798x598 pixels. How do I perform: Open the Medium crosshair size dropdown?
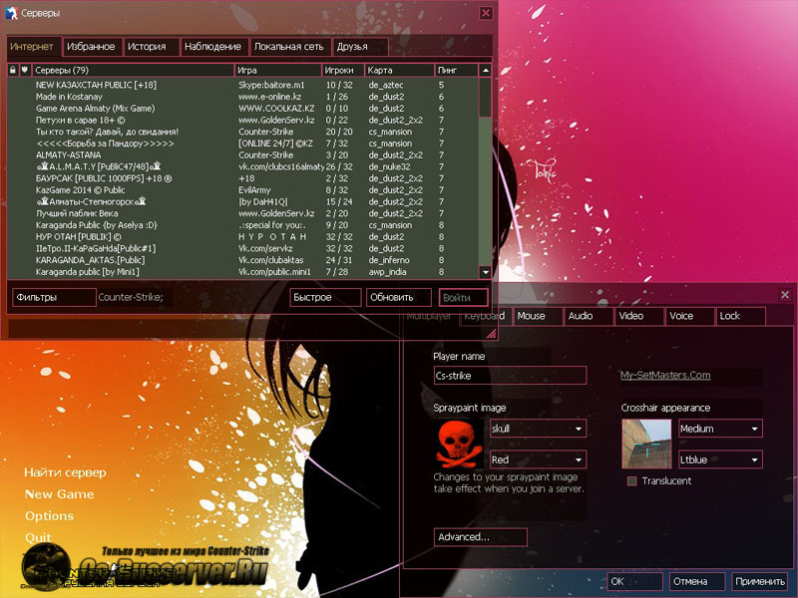[x=720, y=429]
